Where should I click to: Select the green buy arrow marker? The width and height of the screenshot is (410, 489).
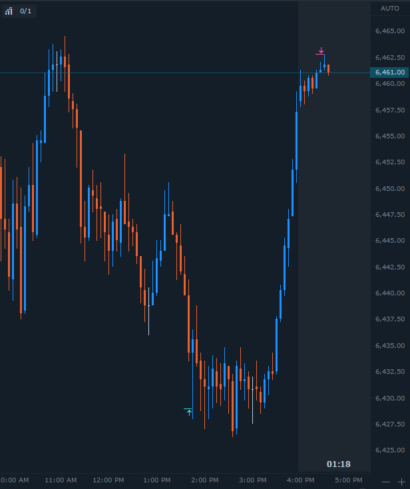(x=188, y=412)
